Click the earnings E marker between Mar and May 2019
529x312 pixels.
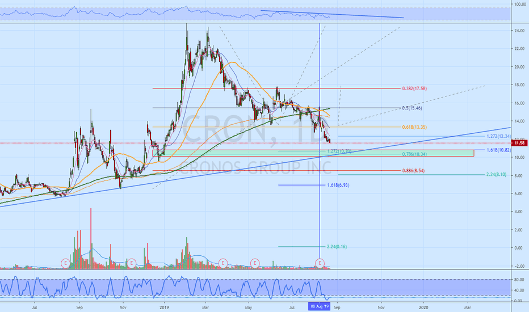[222, 263]
